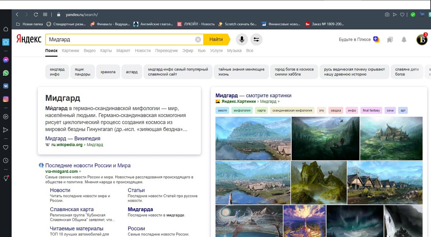Open the Статьи sitelink
Screen dimensions: 431x237
pos(136,190)
